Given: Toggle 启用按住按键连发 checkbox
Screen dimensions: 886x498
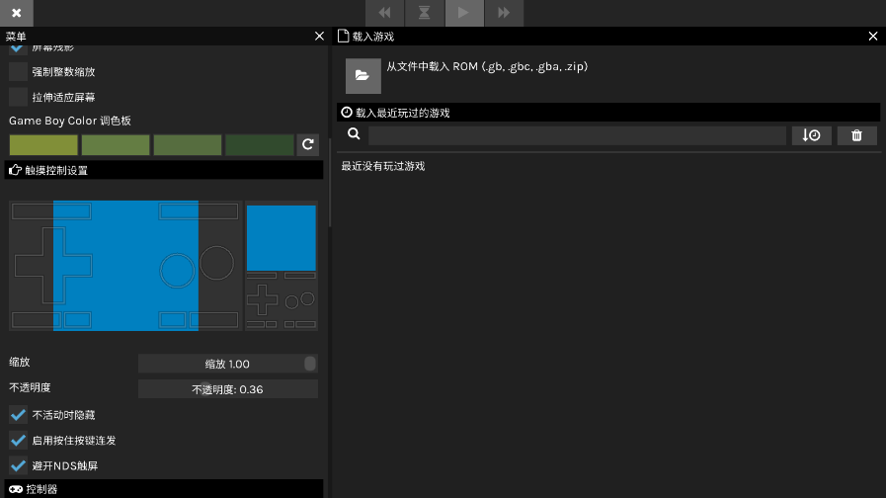Looking at the screenshot, I should tap(18, 440).
